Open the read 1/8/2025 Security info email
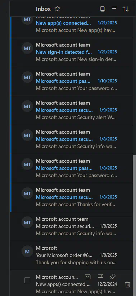 pyautogui.click(x=71, y=226)
